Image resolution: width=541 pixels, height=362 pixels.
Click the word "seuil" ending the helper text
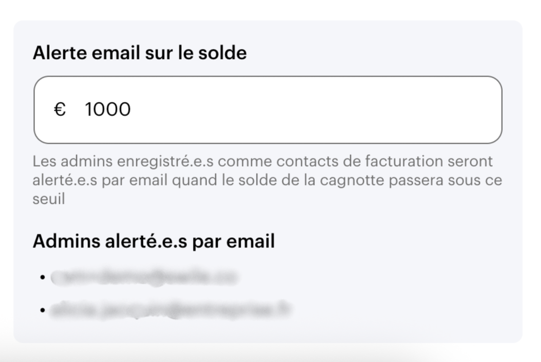pos(49,199)
